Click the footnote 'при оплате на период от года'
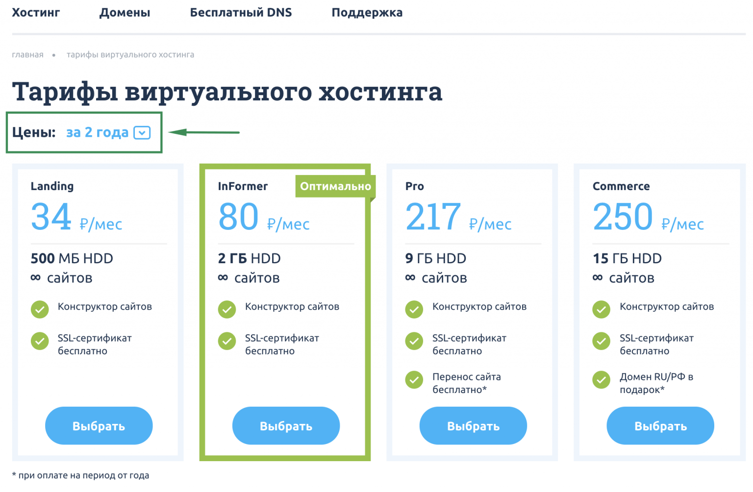This screenshot has width=753, height=492. click(80, 475)
